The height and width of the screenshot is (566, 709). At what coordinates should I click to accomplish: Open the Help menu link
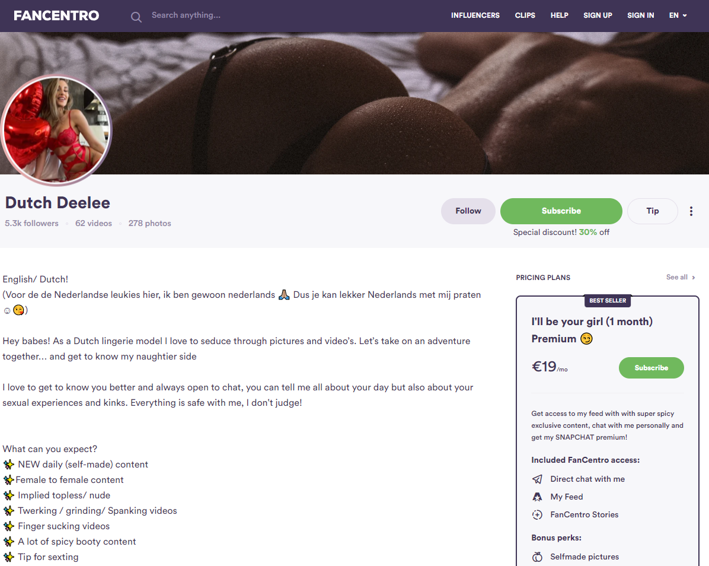tap(560, 15)
